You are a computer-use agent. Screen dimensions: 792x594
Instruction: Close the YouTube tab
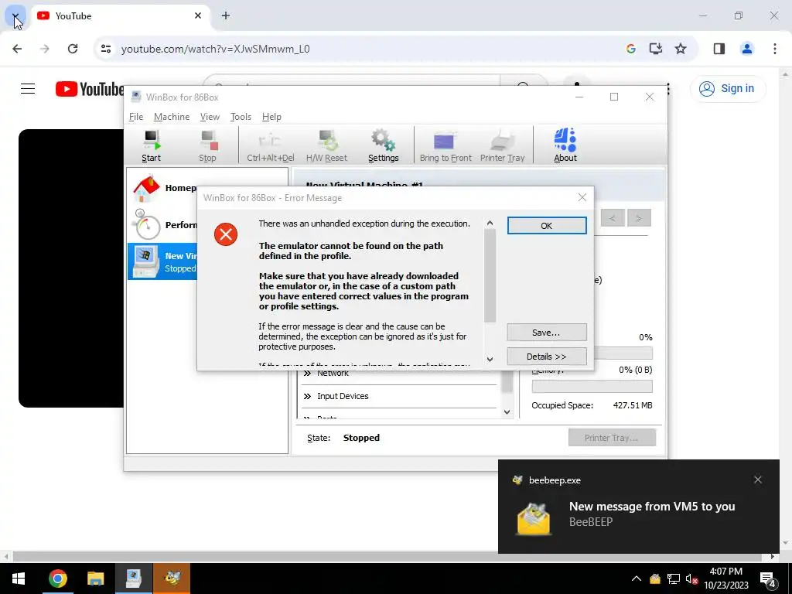(x=198, y=15)
